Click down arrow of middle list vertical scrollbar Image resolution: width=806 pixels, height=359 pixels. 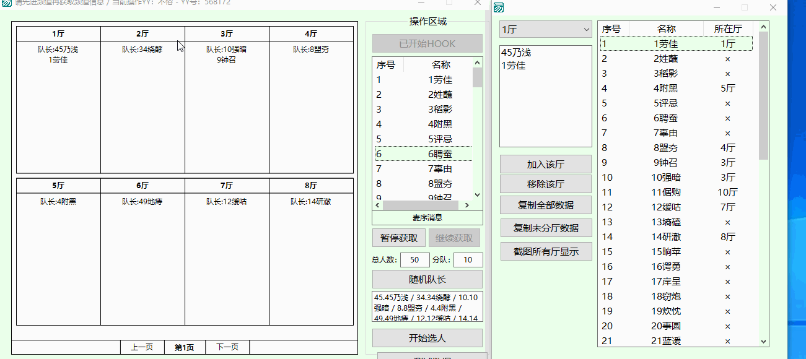pos(477,195)
